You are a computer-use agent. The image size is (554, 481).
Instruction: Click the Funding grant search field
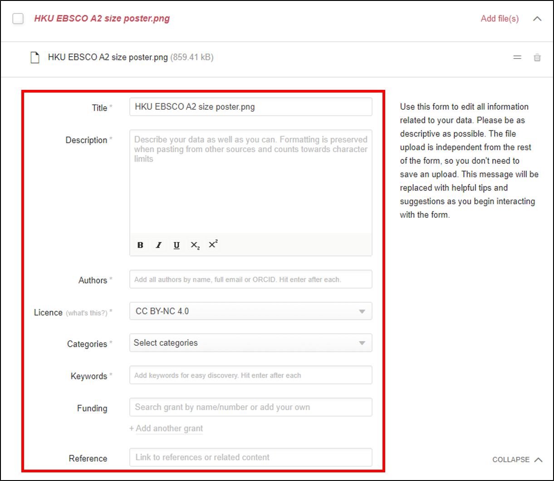click(x=250, y=407)
